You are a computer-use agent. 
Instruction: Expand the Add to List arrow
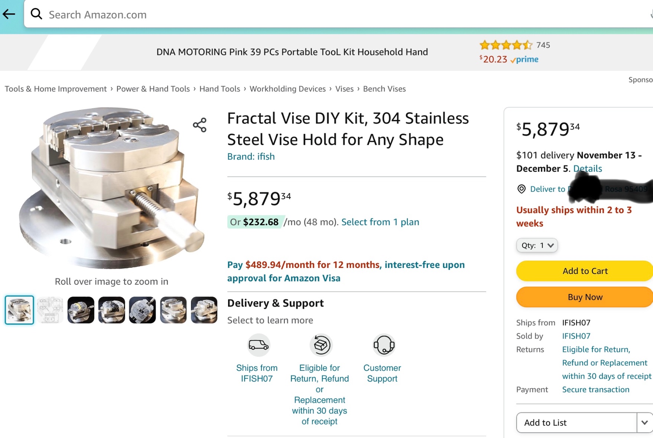point(644,422)
